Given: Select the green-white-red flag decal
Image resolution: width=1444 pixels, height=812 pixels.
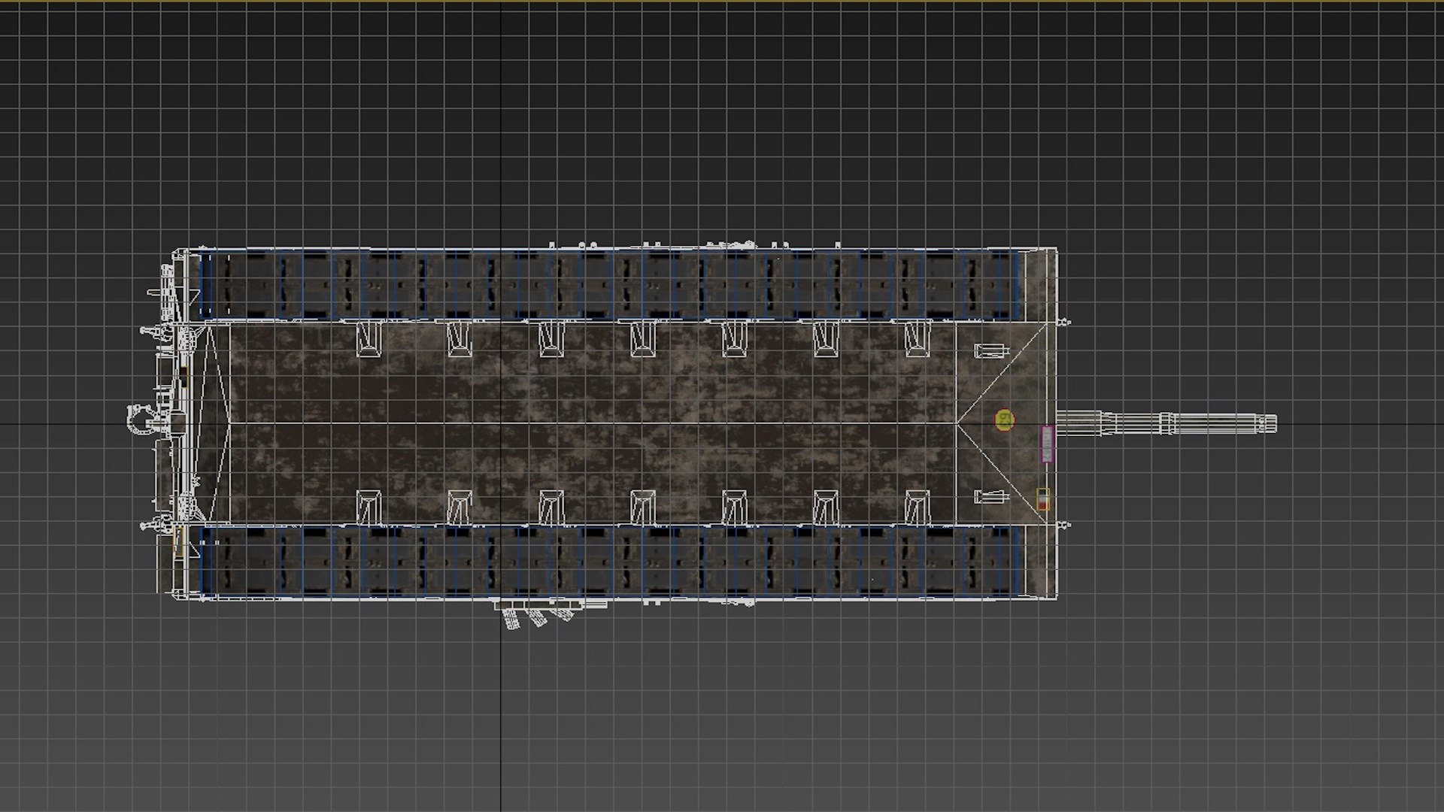Looking at the screenshot, I should point(1043,499).
